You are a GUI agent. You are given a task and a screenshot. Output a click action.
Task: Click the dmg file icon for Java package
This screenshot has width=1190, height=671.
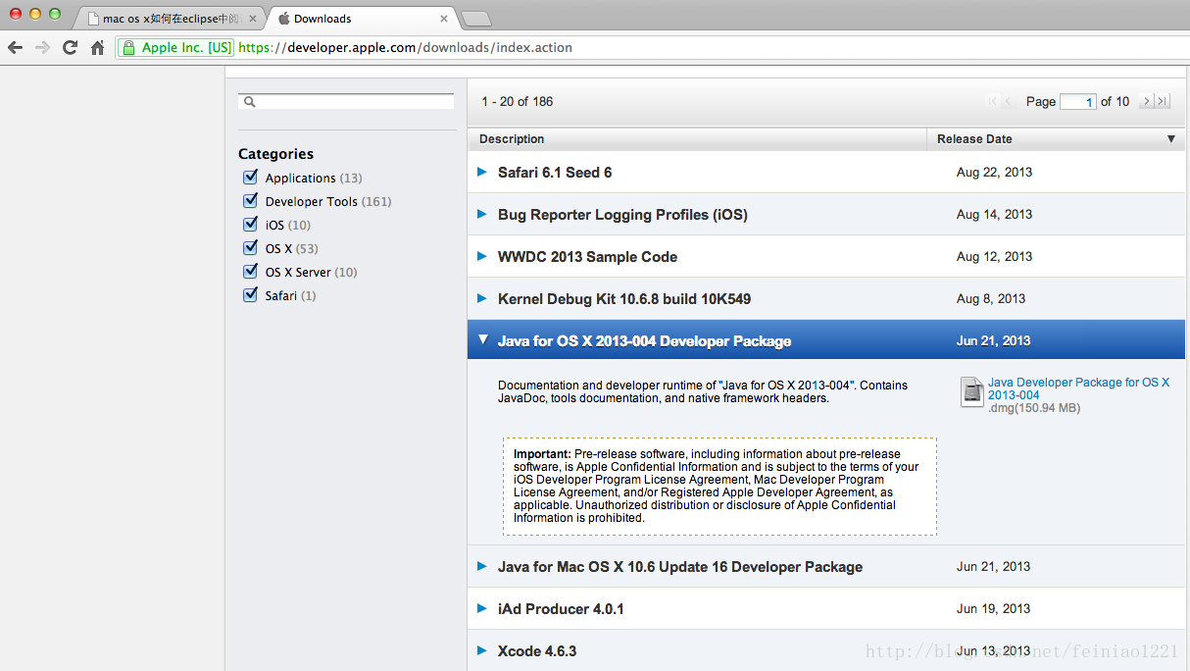971,391
